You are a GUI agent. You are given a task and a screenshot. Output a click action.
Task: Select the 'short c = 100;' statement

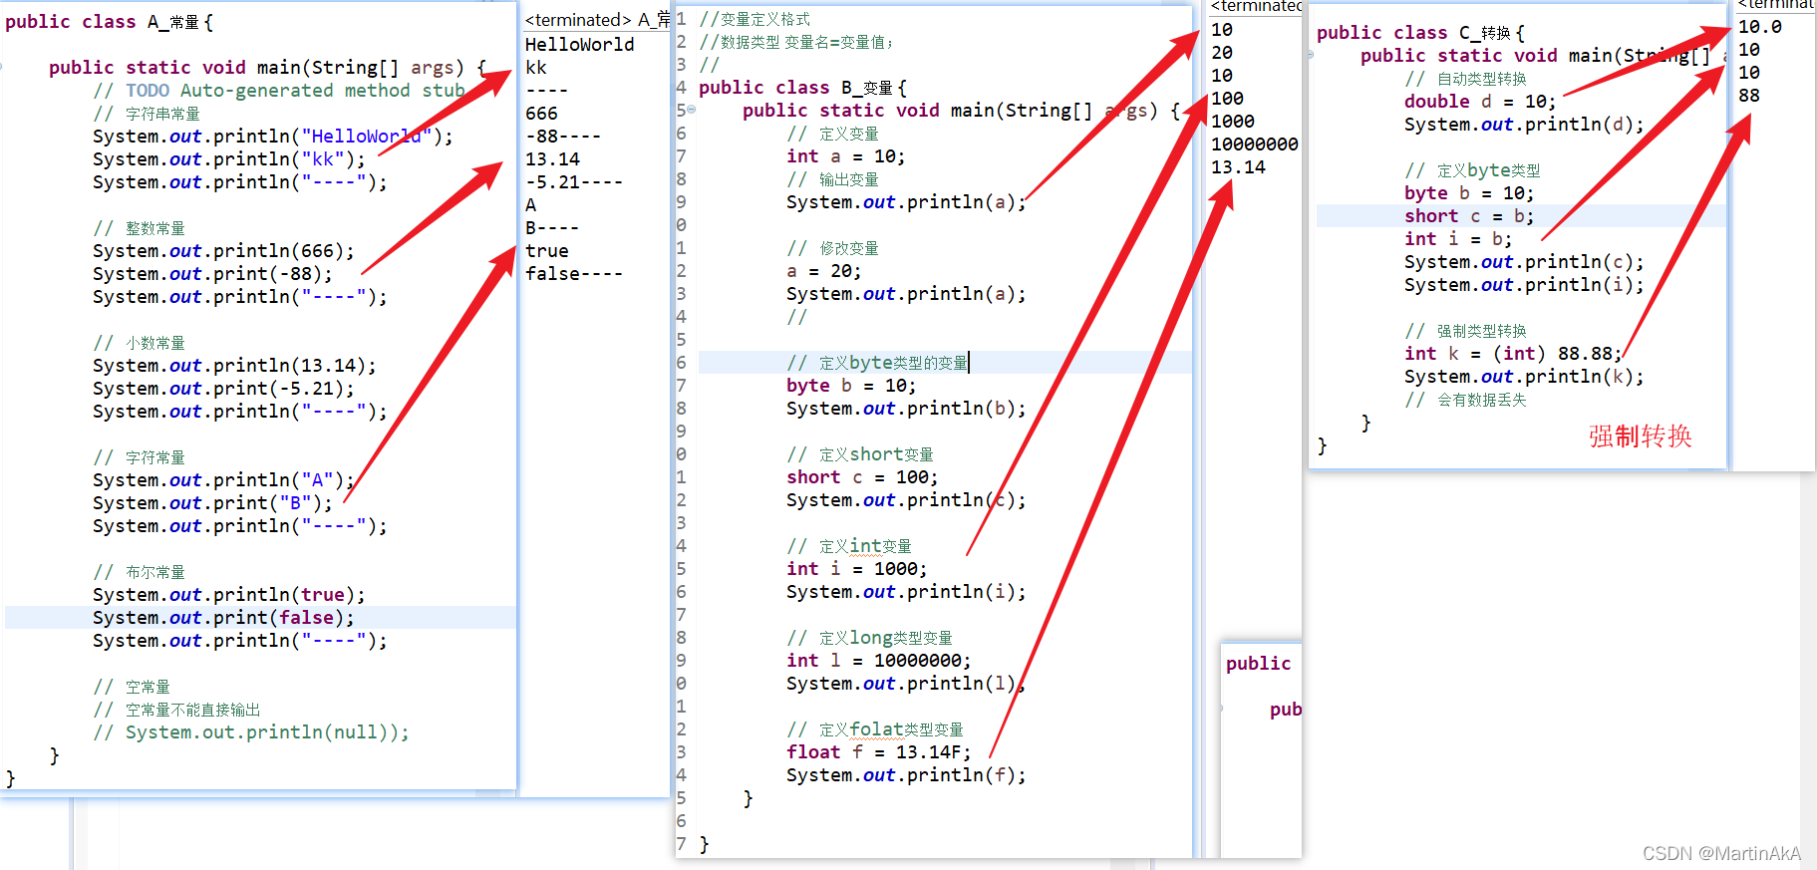[x=862, y=477]
